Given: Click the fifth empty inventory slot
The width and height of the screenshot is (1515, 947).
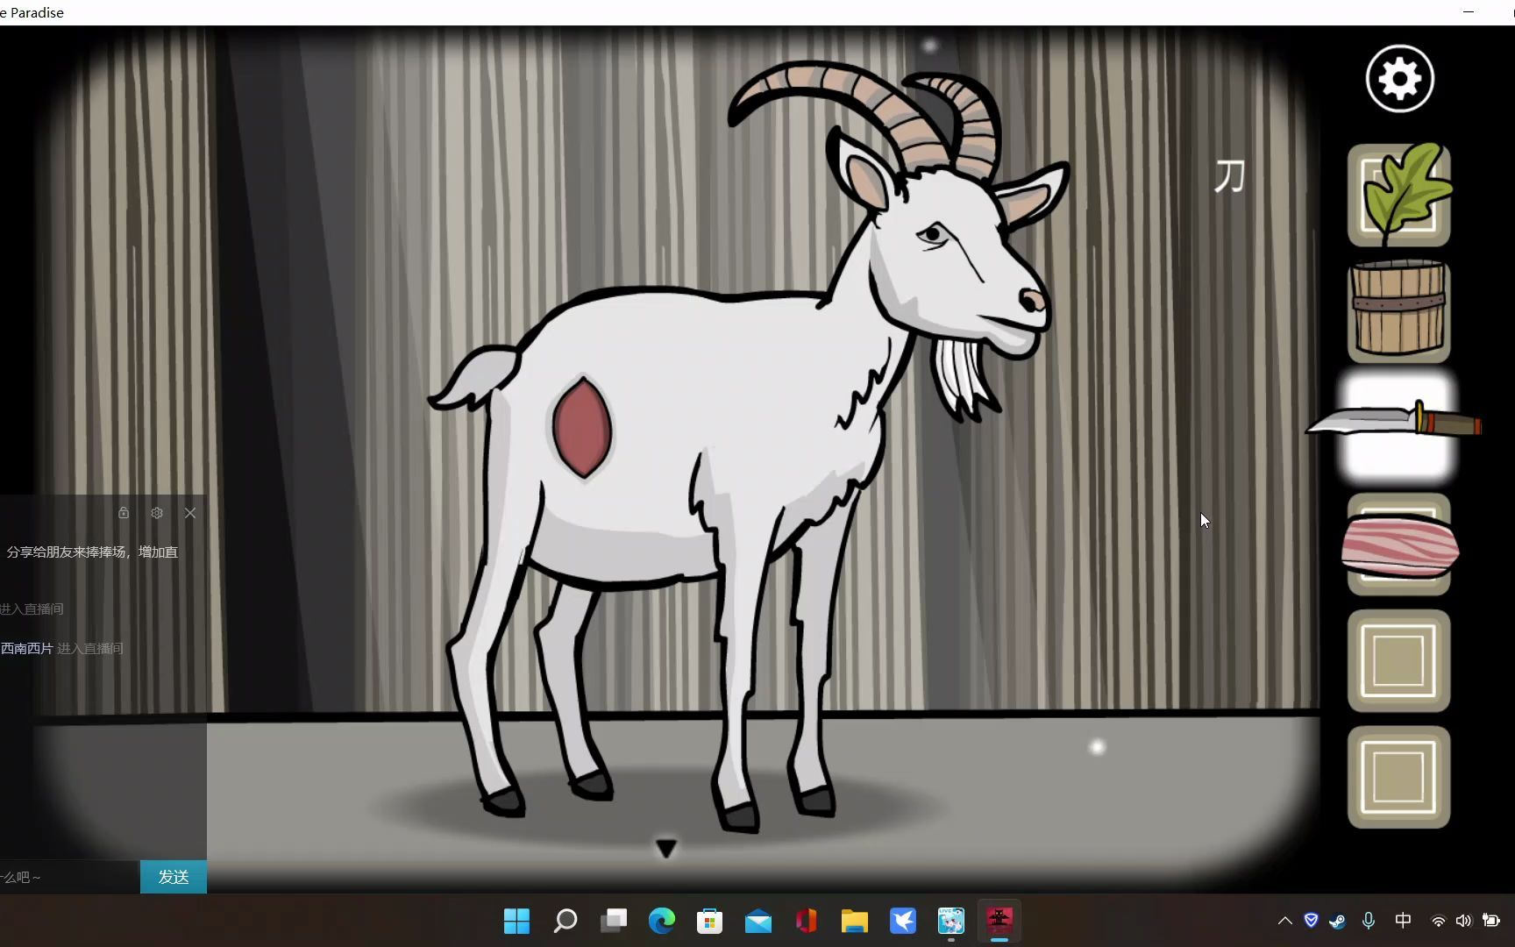Looking at the screenshot, I should coord(1399,660).
